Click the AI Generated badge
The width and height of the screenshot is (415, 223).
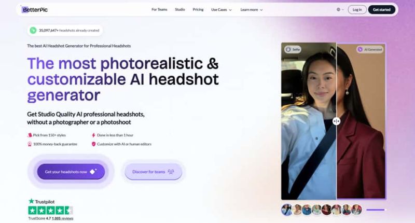pyautogui.click(x=370, y=49)
